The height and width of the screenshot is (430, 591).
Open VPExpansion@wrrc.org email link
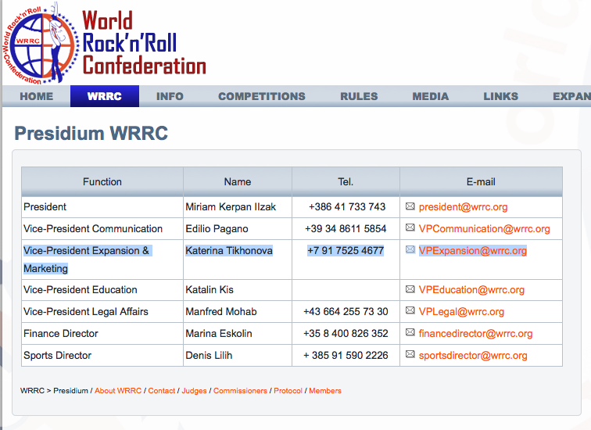473,251
